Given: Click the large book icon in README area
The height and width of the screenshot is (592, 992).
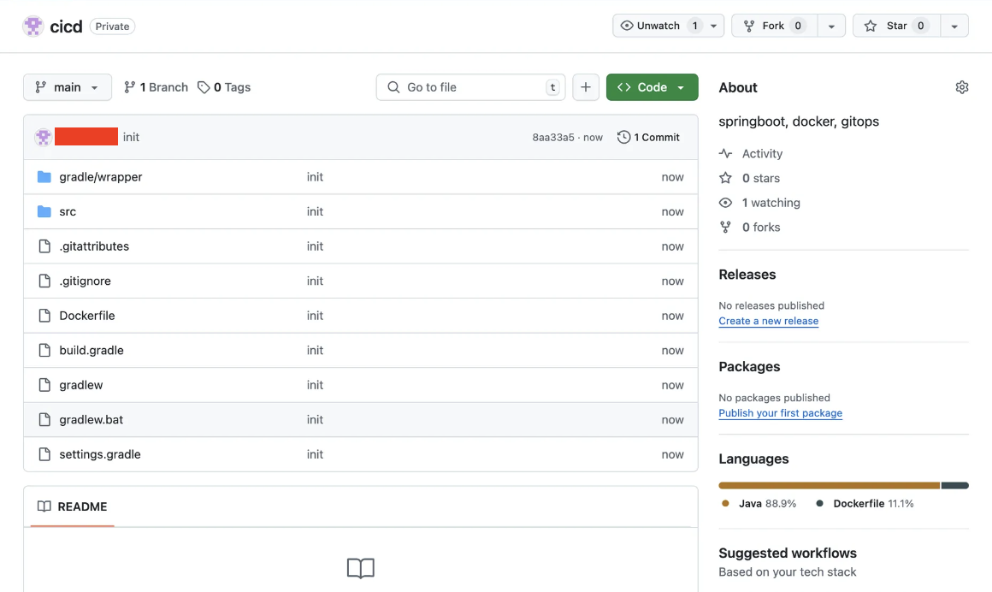Looking at the screenshot, I should pos(361,568).
